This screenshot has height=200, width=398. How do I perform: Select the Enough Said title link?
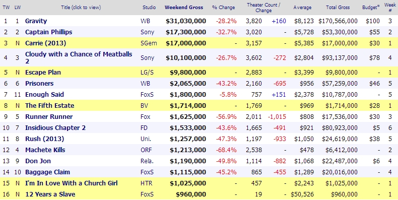[x=44, y=95]
